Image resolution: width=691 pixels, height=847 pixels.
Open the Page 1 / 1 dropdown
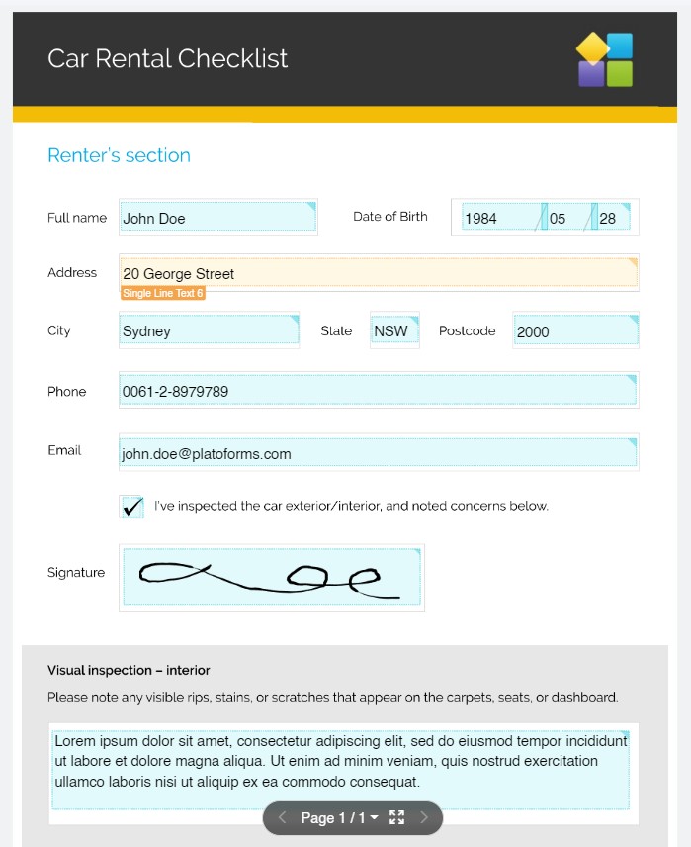(x=339, y=817)
